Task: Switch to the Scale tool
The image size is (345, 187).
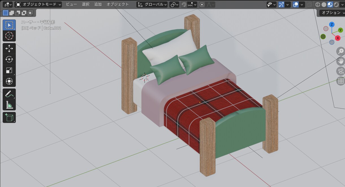Action: point(9,70)
